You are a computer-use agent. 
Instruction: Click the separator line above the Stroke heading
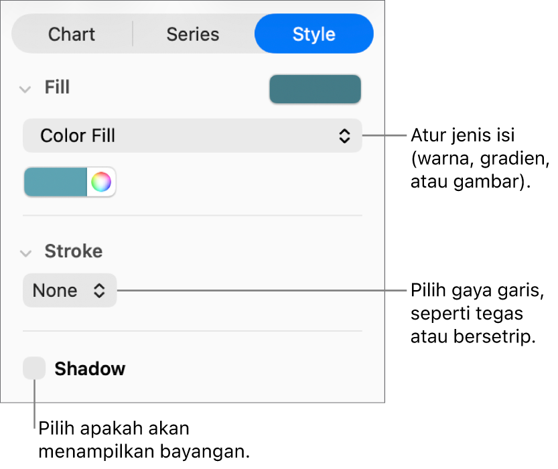point(192,216)
